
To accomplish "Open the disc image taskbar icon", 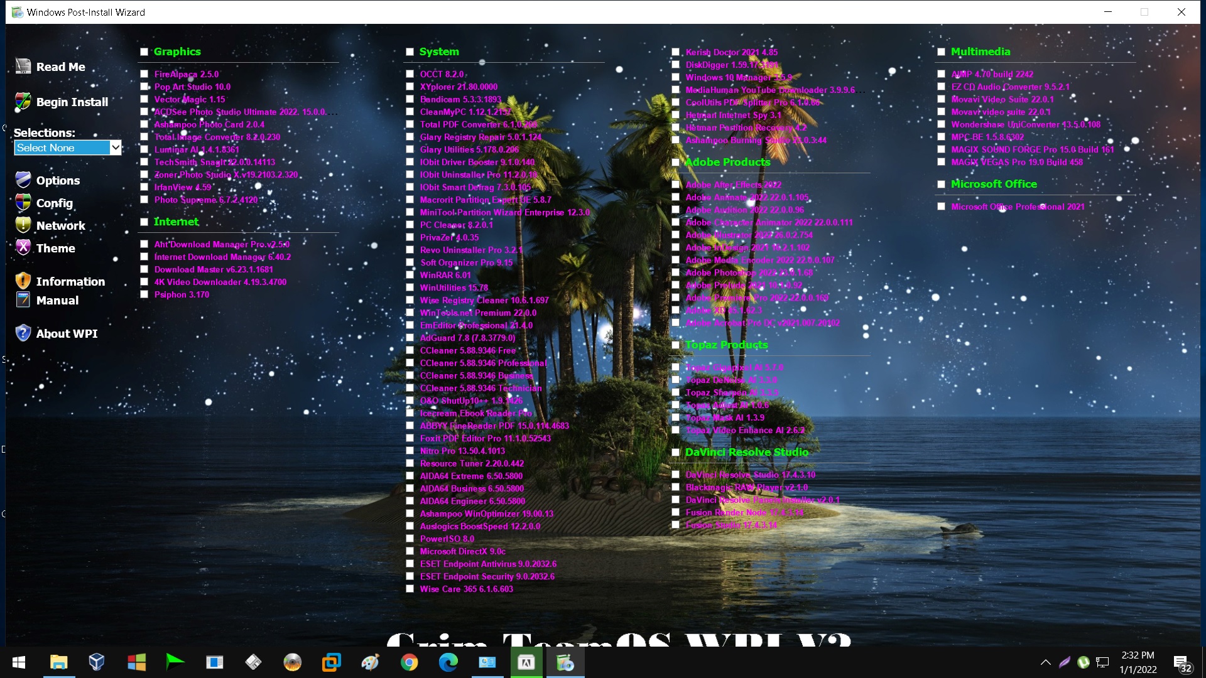I will coord(293,662).
